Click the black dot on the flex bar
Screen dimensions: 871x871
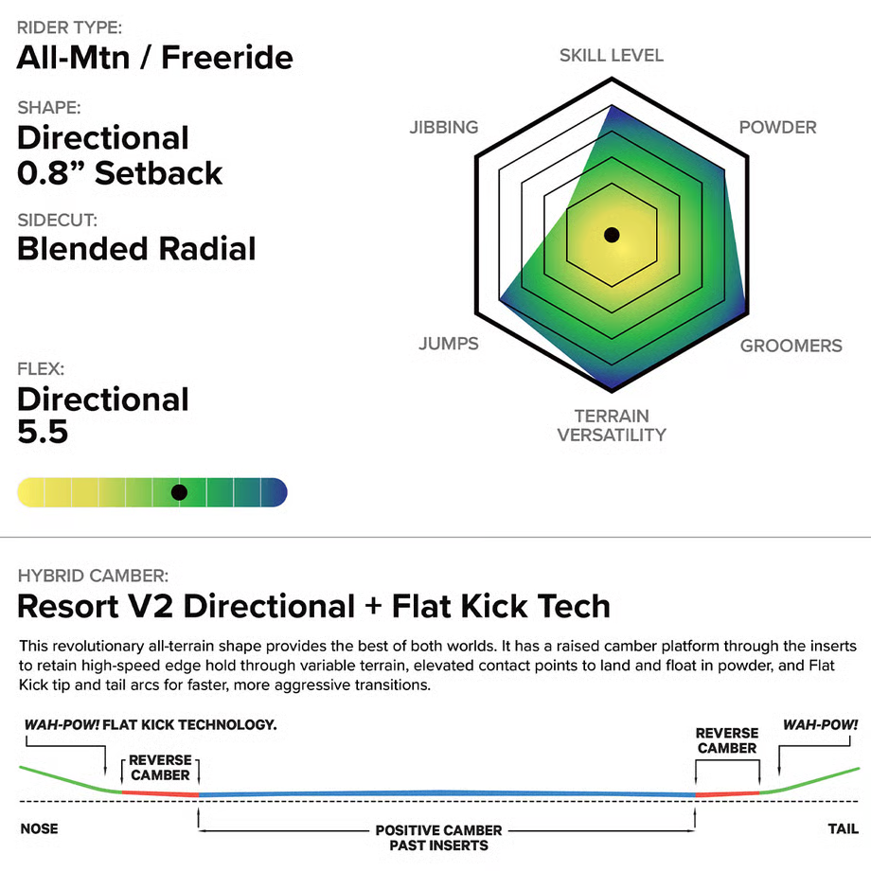click(x=179, y=492)
